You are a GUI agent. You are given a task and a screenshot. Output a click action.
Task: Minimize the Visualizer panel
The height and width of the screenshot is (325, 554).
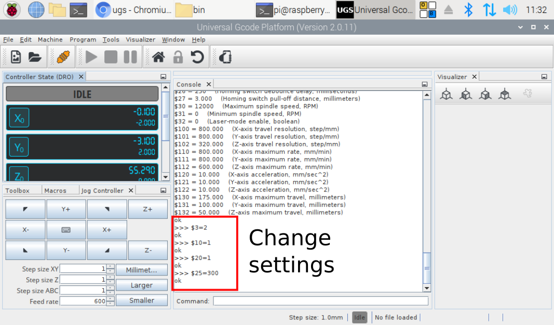544,77
